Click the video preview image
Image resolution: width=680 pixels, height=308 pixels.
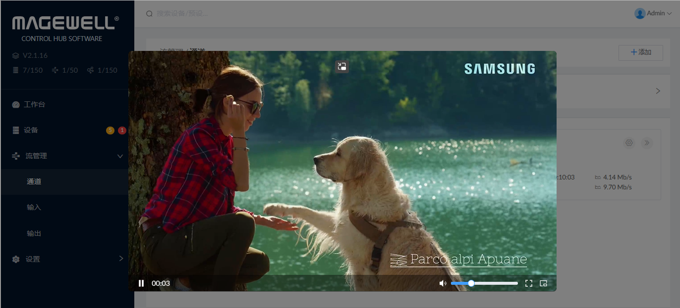(342, 171)
